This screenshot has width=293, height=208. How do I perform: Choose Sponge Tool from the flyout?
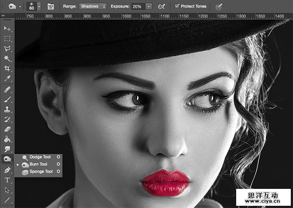click(x=41, y=172)
